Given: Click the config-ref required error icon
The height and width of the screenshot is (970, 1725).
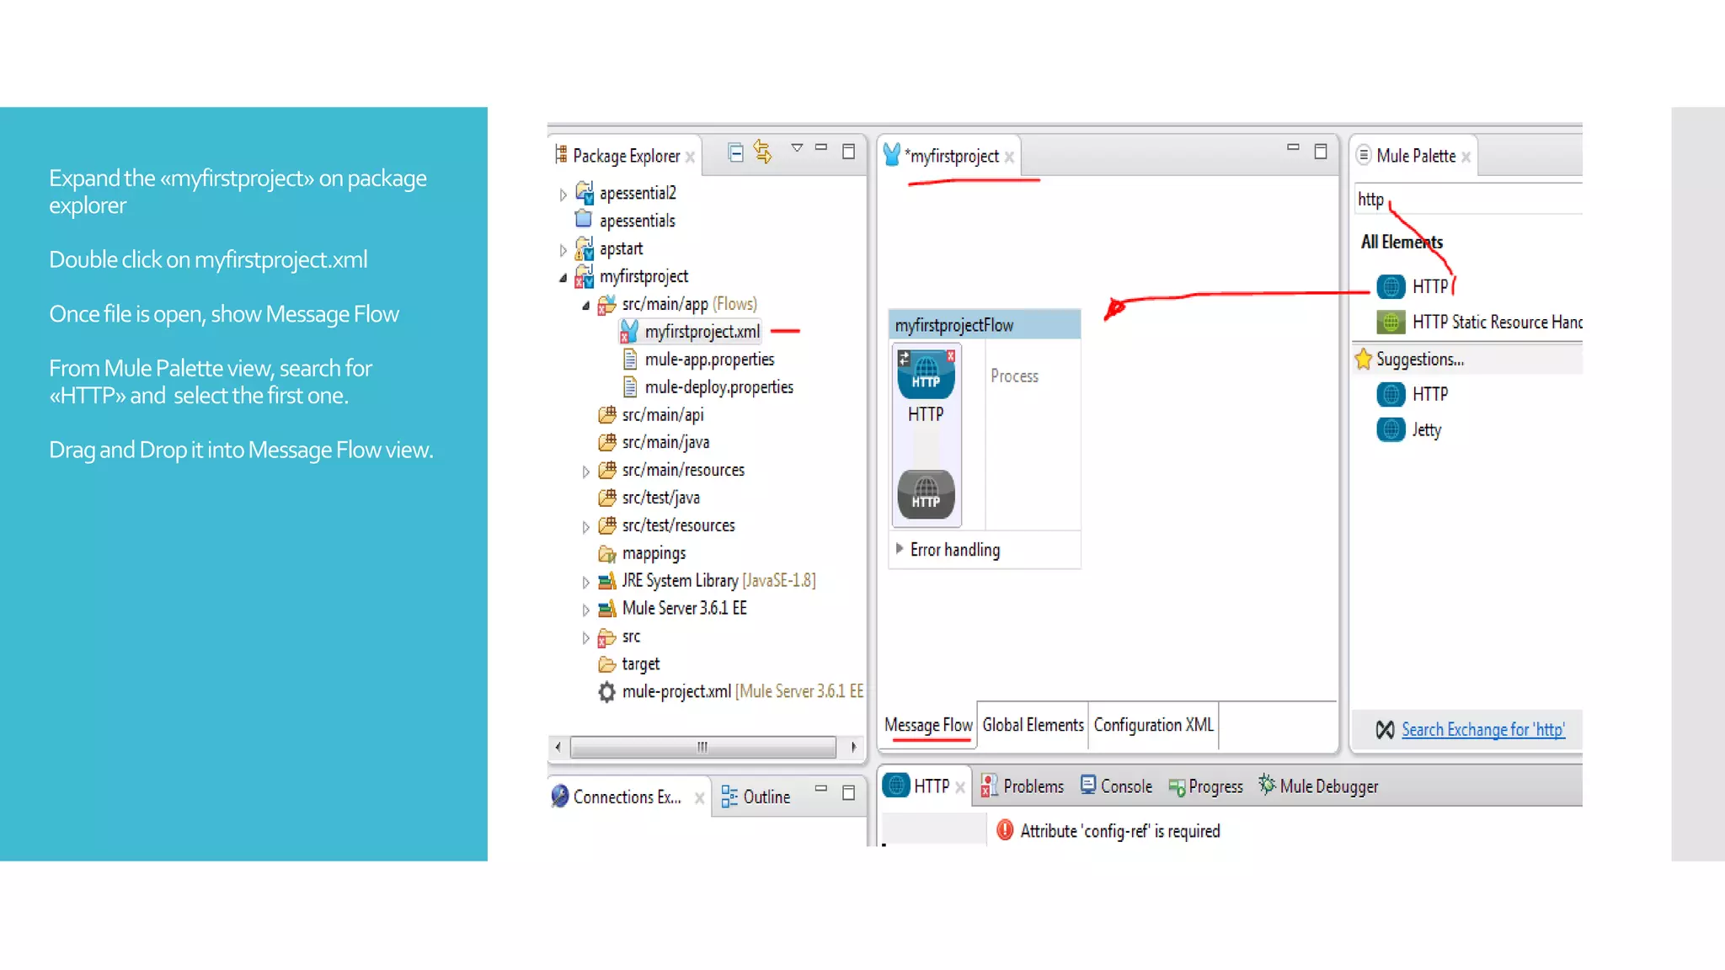Looking at the screenshot, I should pyautogui.click(x=1005, y=830).
